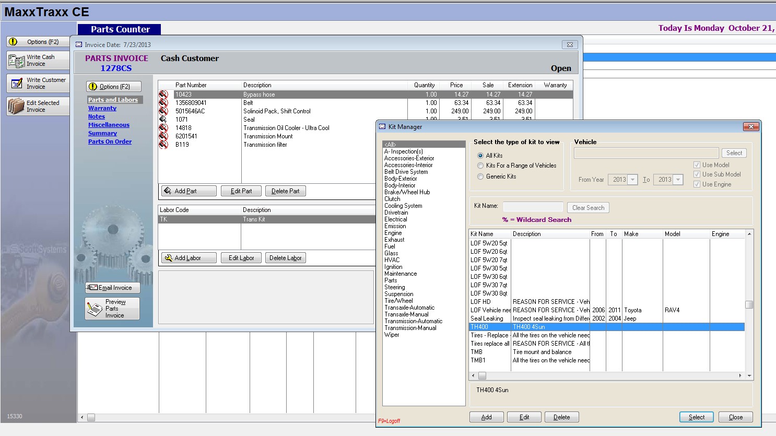This screenshot has width=776, height=436.
Task: Click the Email Invoice button
Action: 113,288
